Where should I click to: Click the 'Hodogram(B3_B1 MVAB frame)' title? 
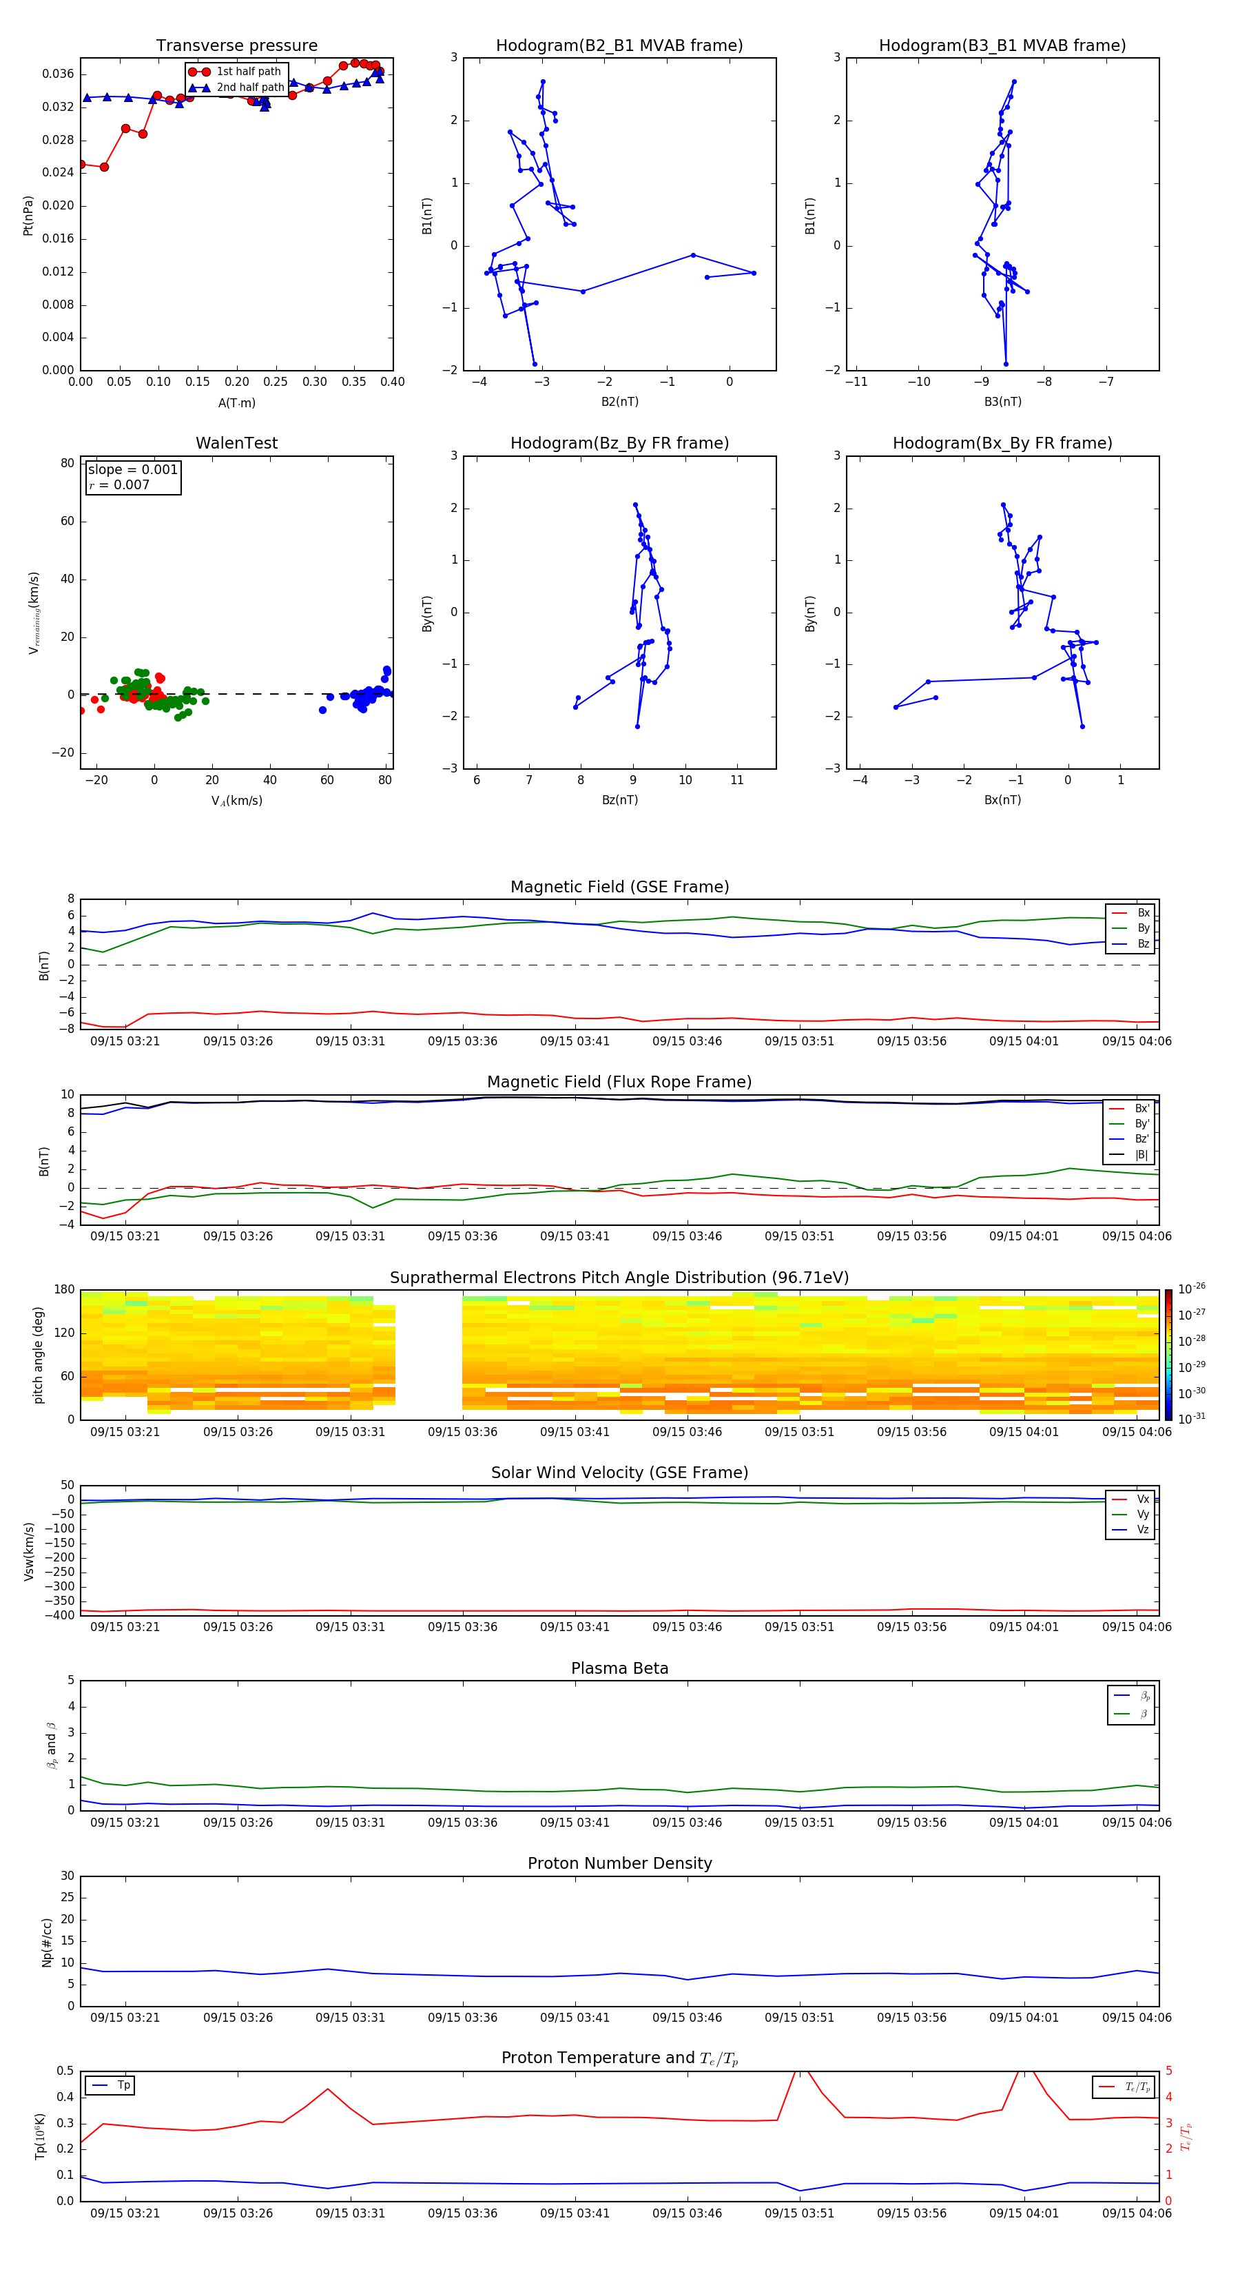1002,46
